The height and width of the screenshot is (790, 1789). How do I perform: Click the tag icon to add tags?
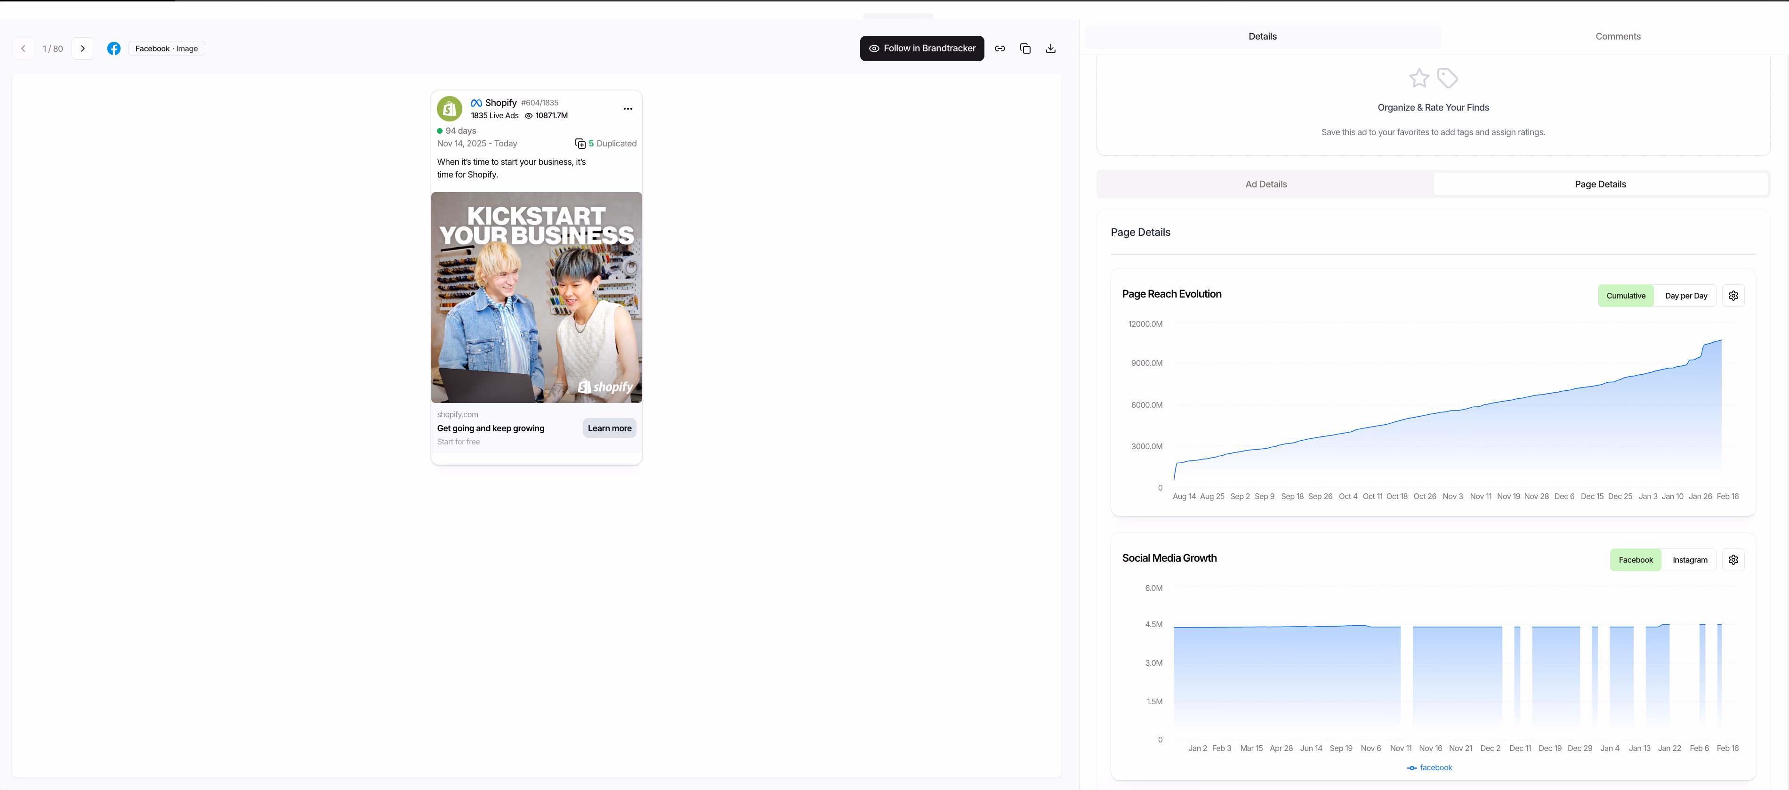tap(1448, 78)
